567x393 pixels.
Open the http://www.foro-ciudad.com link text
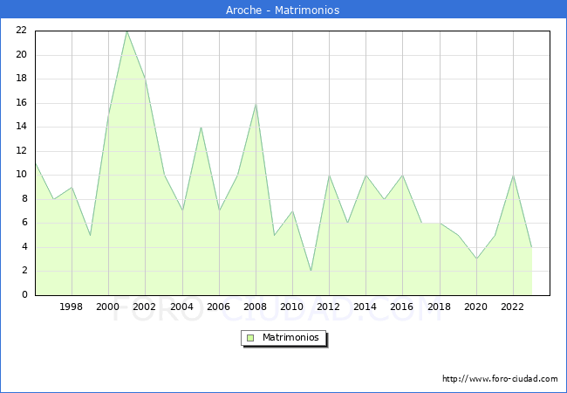click(x=500, y=379)
